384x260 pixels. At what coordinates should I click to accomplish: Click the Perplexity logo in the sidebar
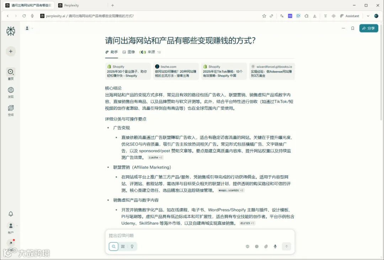[11, 31]
